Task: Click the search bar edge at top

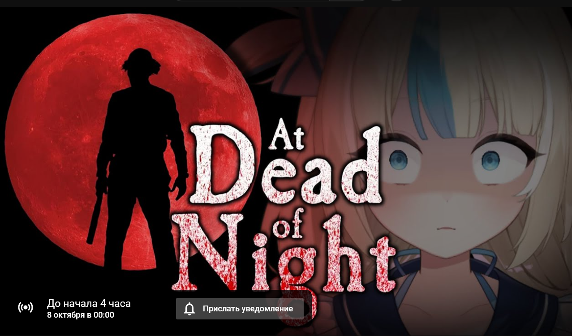Action: (x=269, y=1)
